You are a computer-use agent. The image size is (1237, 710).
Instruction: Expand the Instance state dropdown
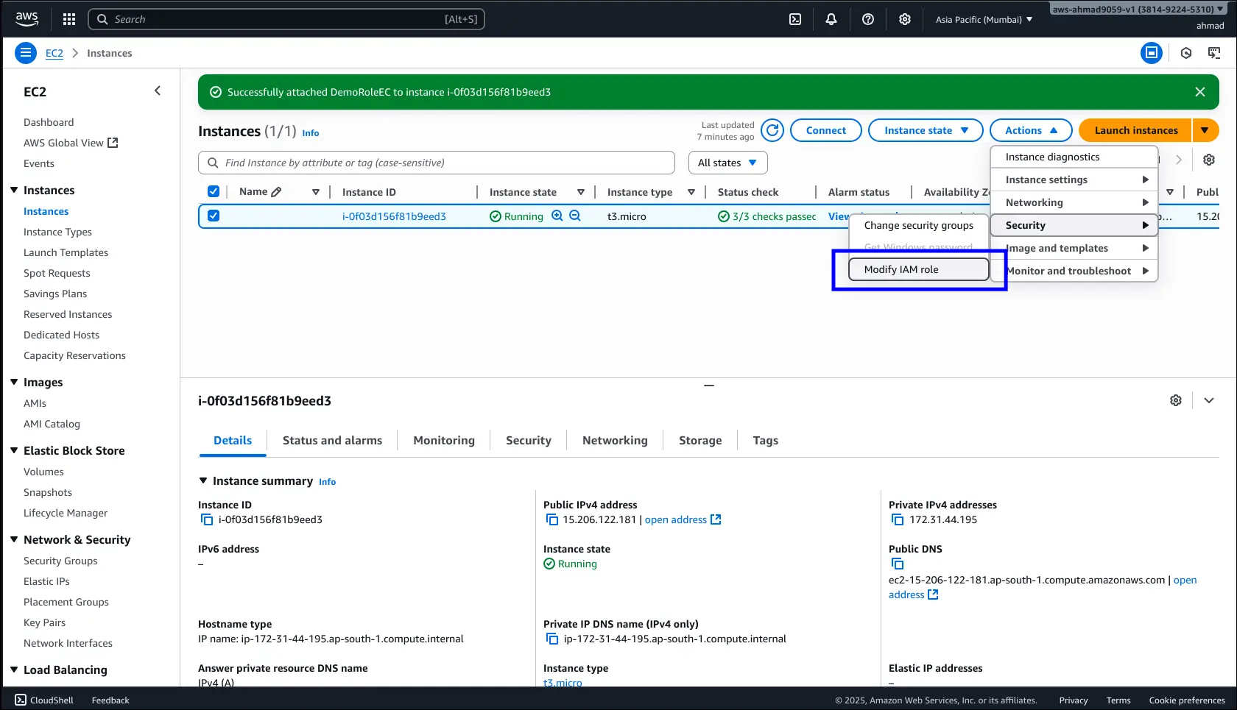click(x=926, y=130)
